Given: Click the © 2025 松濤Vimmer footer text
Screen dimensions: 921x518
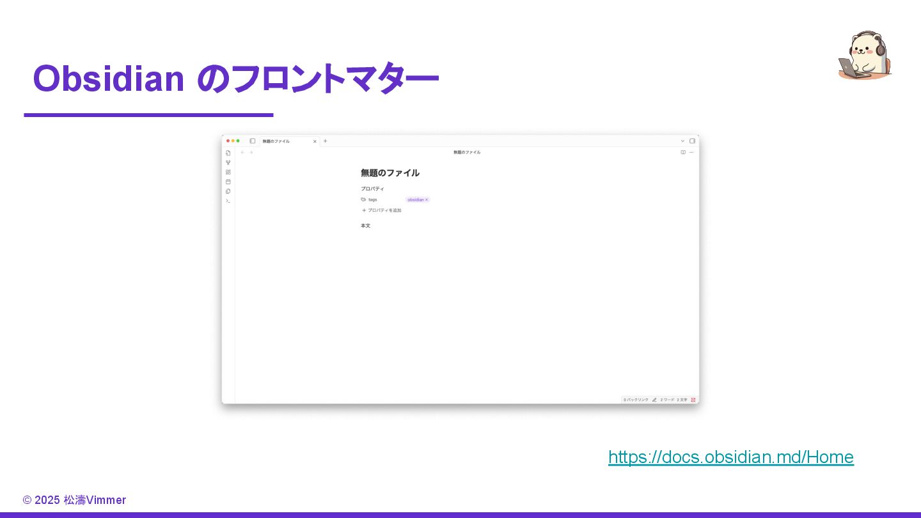Looking at the screenshot, I should point(75,500).
